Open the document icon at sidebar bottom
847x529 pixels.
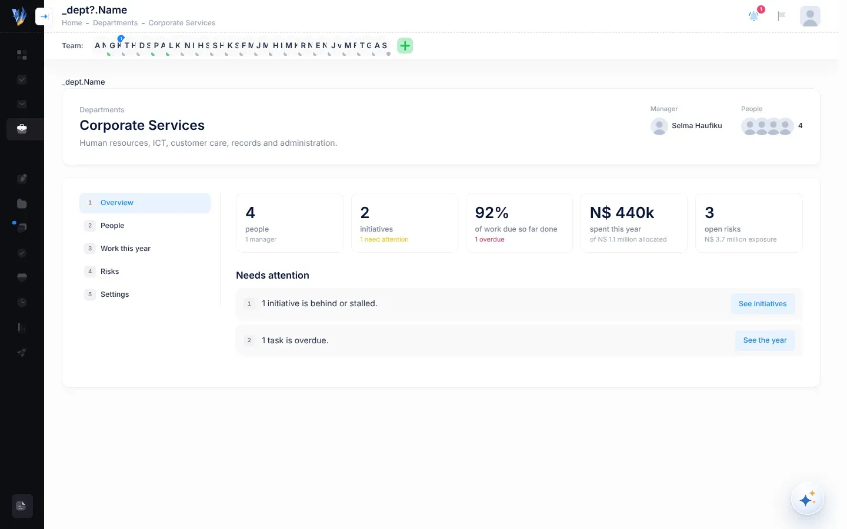22,506
